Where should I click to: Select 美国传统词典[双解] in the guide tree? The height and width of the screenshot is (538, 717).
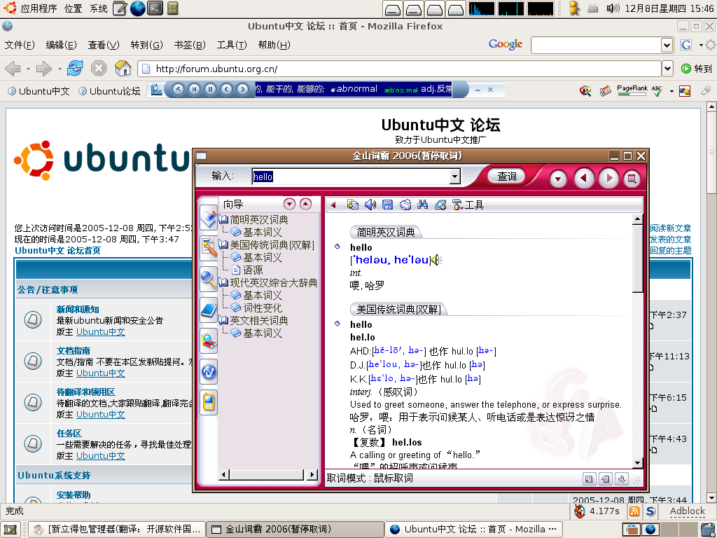pyautogui.click(x=272, y=244)
